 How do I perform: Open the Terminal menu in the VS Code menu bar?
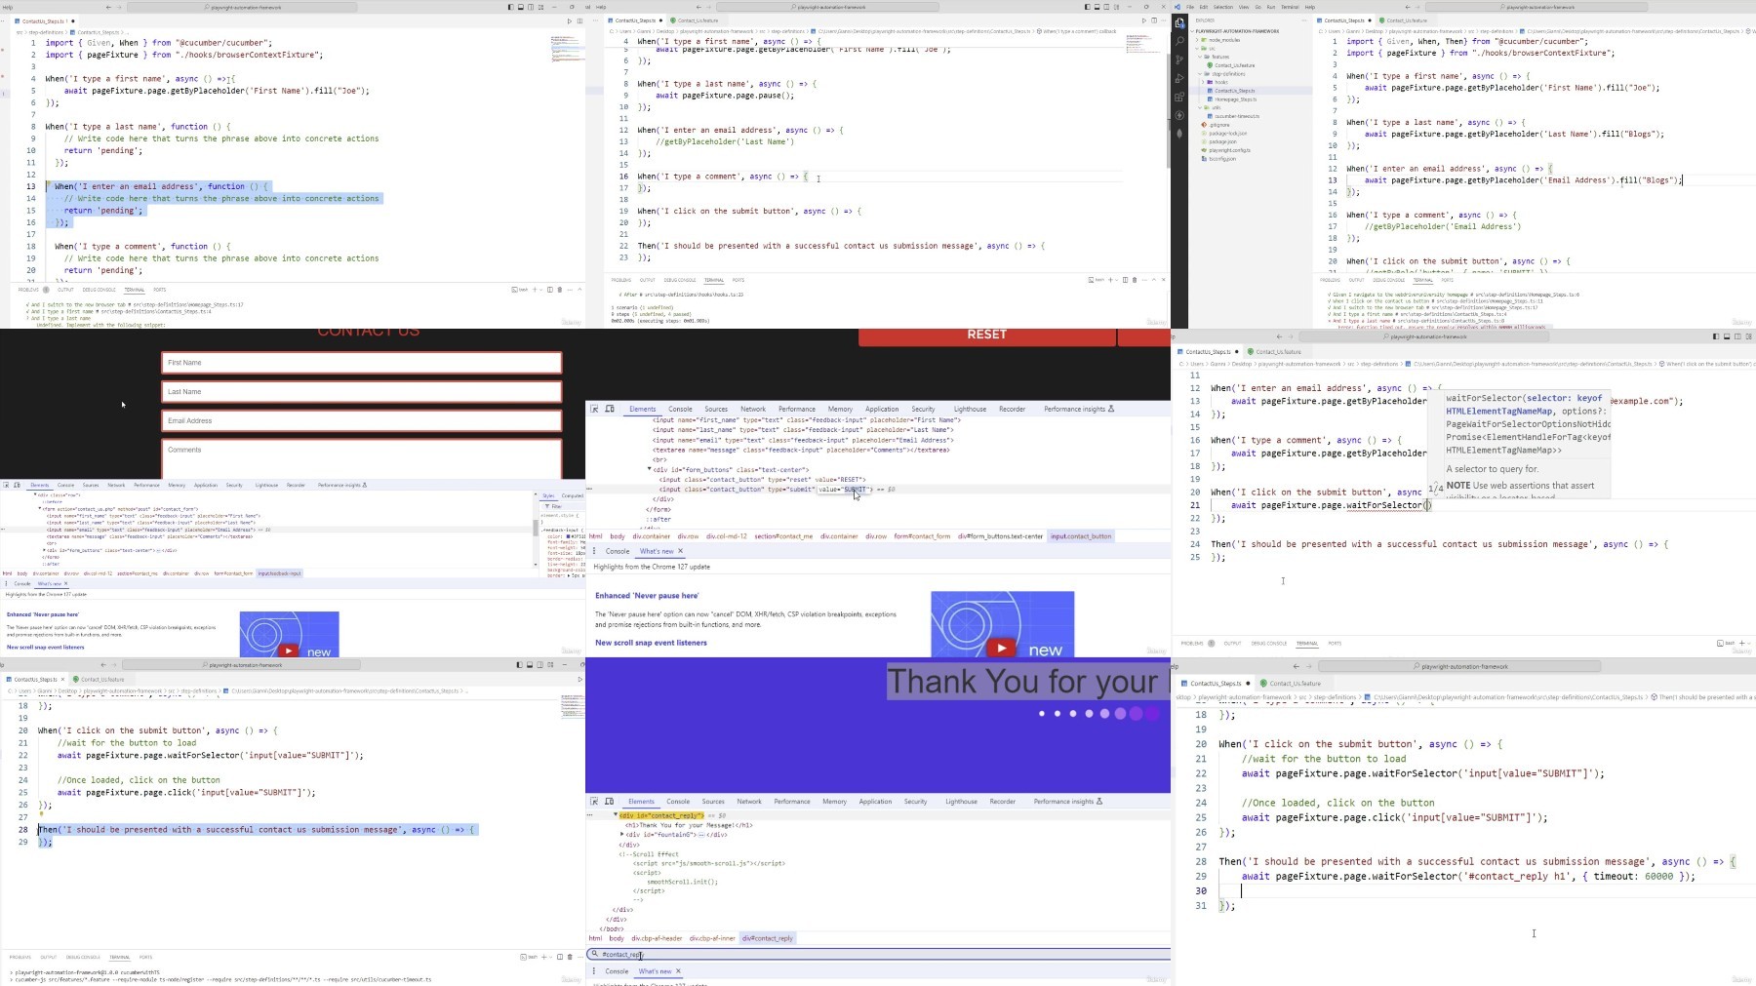(1290, 7)
